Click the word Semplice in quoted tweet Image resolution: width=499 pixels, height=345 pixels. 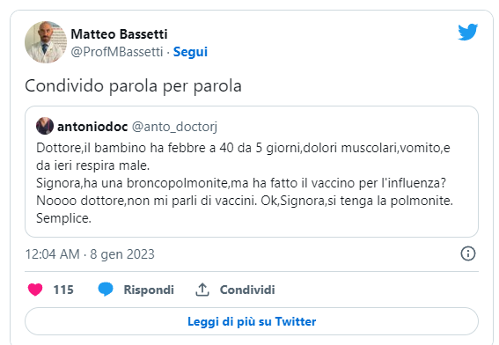pyautogui.click(x=63, y=218)
